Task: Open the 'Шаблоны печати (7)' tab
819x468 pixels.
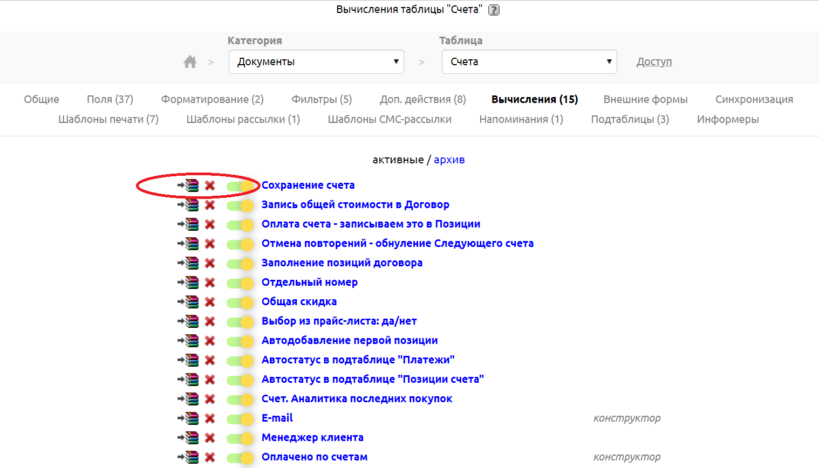Action: tap(108, 119)
